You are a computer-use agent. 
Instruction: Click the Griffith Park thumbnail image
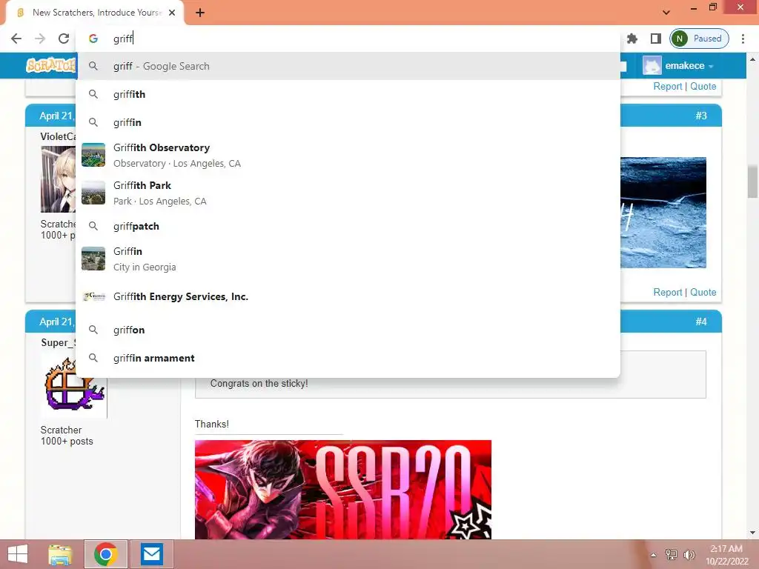(x=93, y=193)
